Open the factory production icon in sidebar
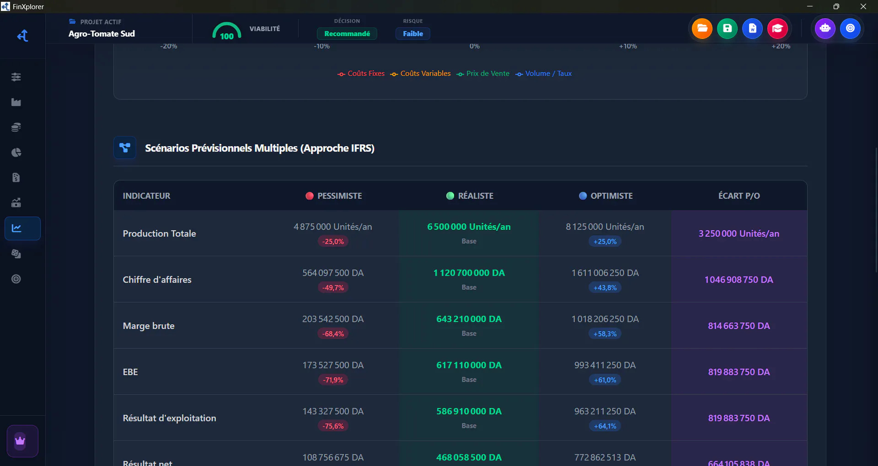 [16, 102]
